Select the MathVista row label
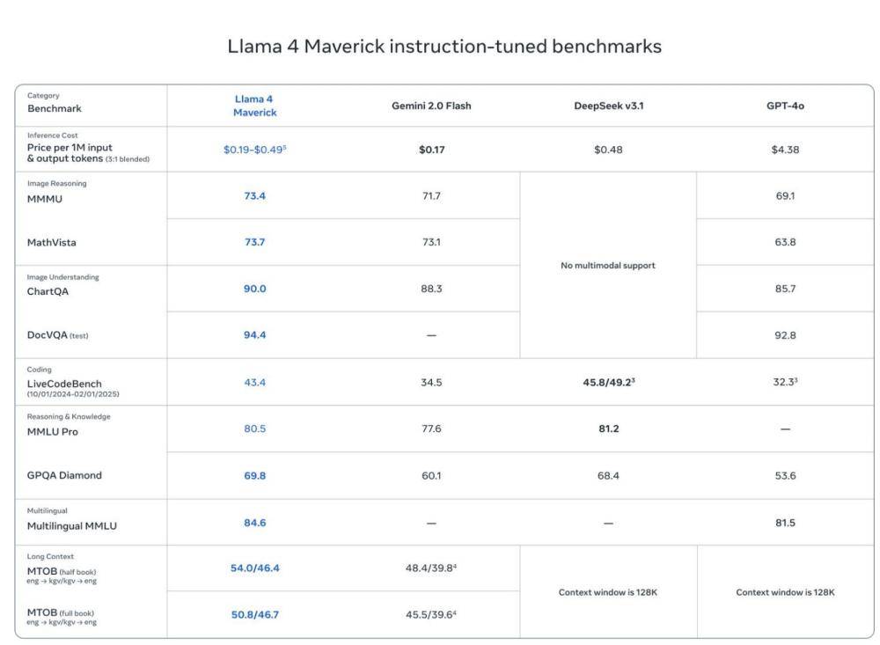 pos(51,243)
